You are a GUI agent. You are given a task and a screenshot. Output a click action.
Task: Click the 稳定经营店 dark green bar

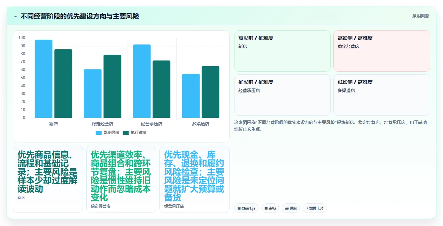112,86
